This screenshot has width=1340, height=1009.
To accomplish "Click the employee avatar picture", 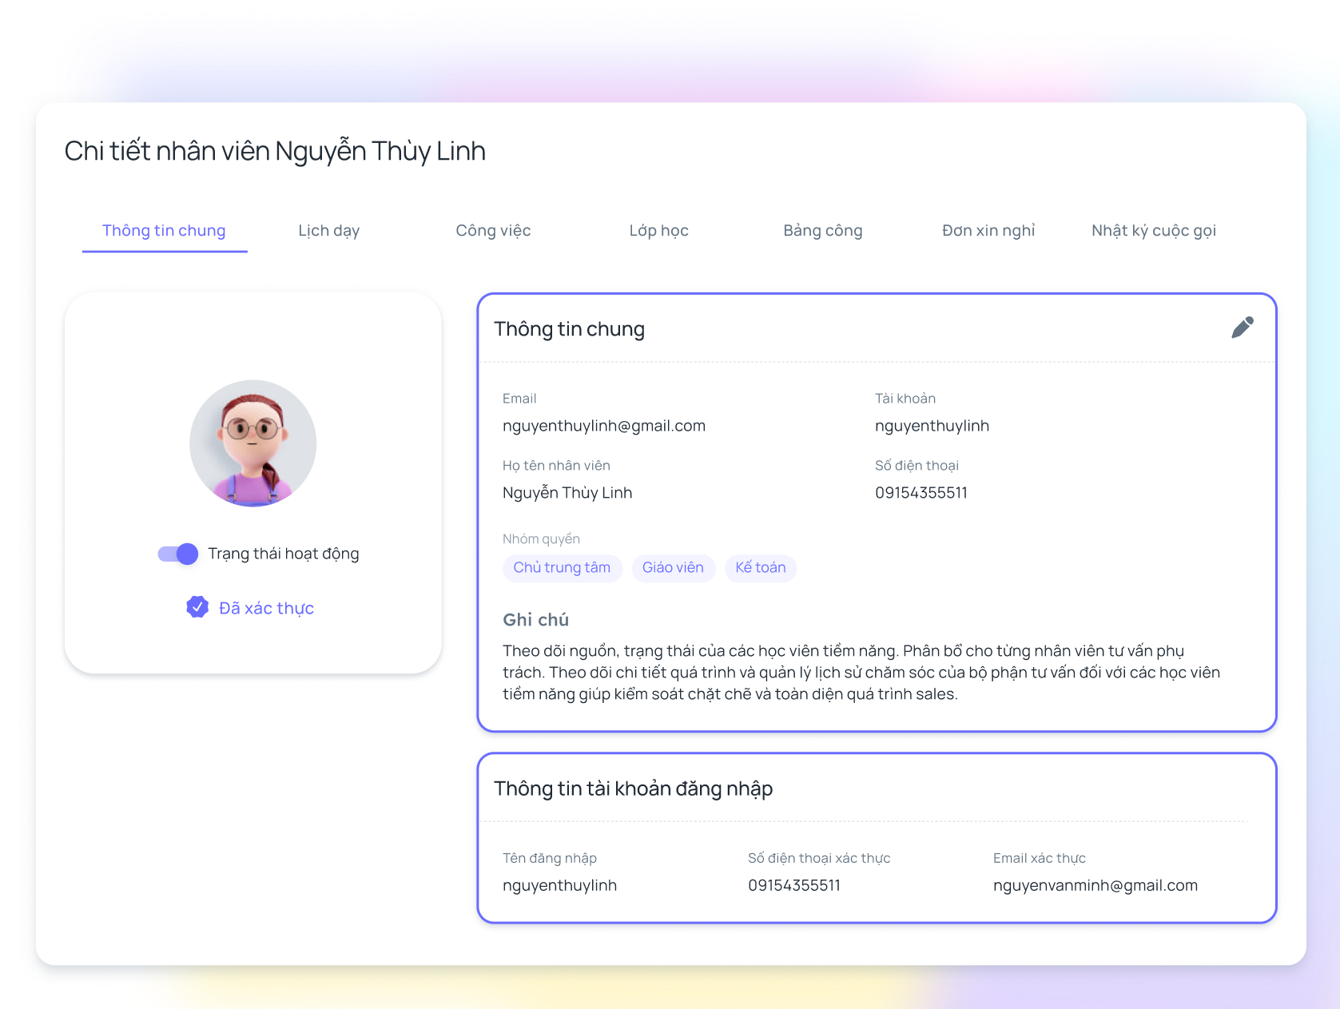I will [x=252, y=443].
